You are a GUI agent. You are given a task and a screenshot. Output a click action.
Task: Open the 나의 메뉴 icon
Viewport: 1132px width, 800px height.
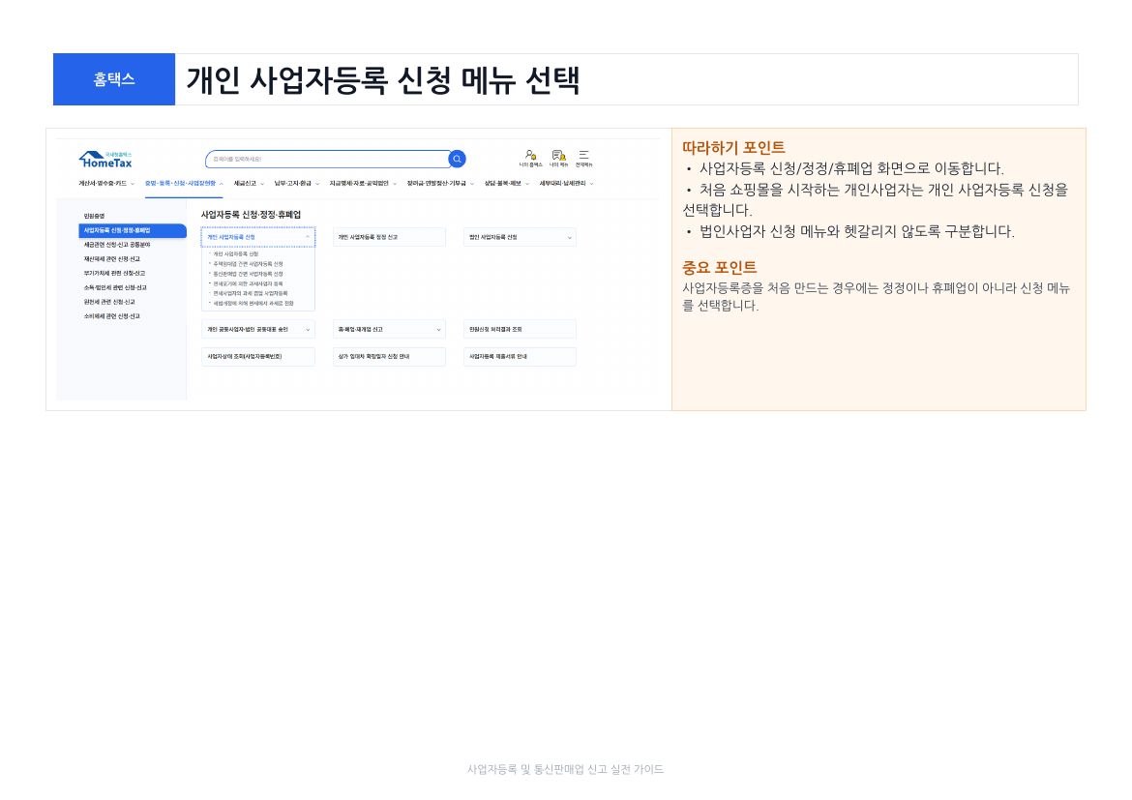tap(559, 158)
